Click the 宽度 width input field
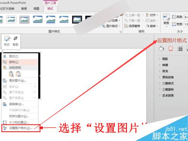Screen dimensions: 188x141 click(186, 24)
